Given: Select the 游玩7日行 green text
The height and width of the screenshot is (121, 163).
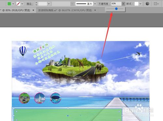Looking at the screenshot, I should (41, 49).
